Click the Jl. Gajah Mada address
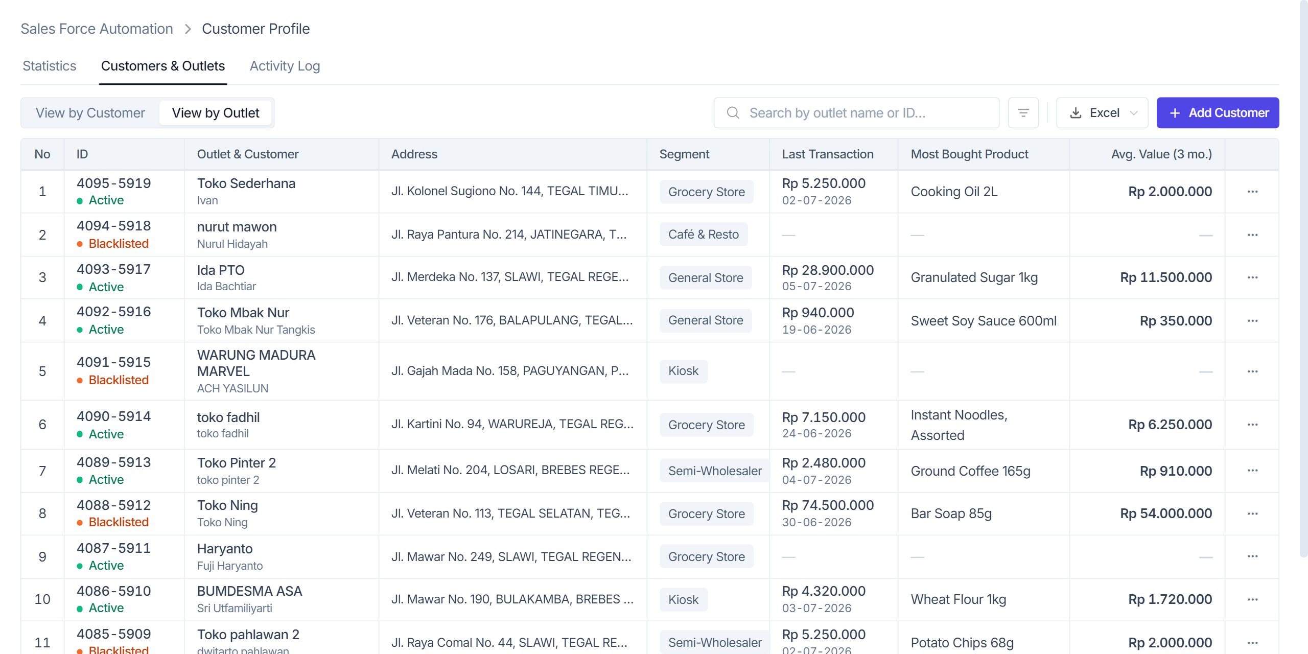The image size is (1308, 654). [510, 371]
